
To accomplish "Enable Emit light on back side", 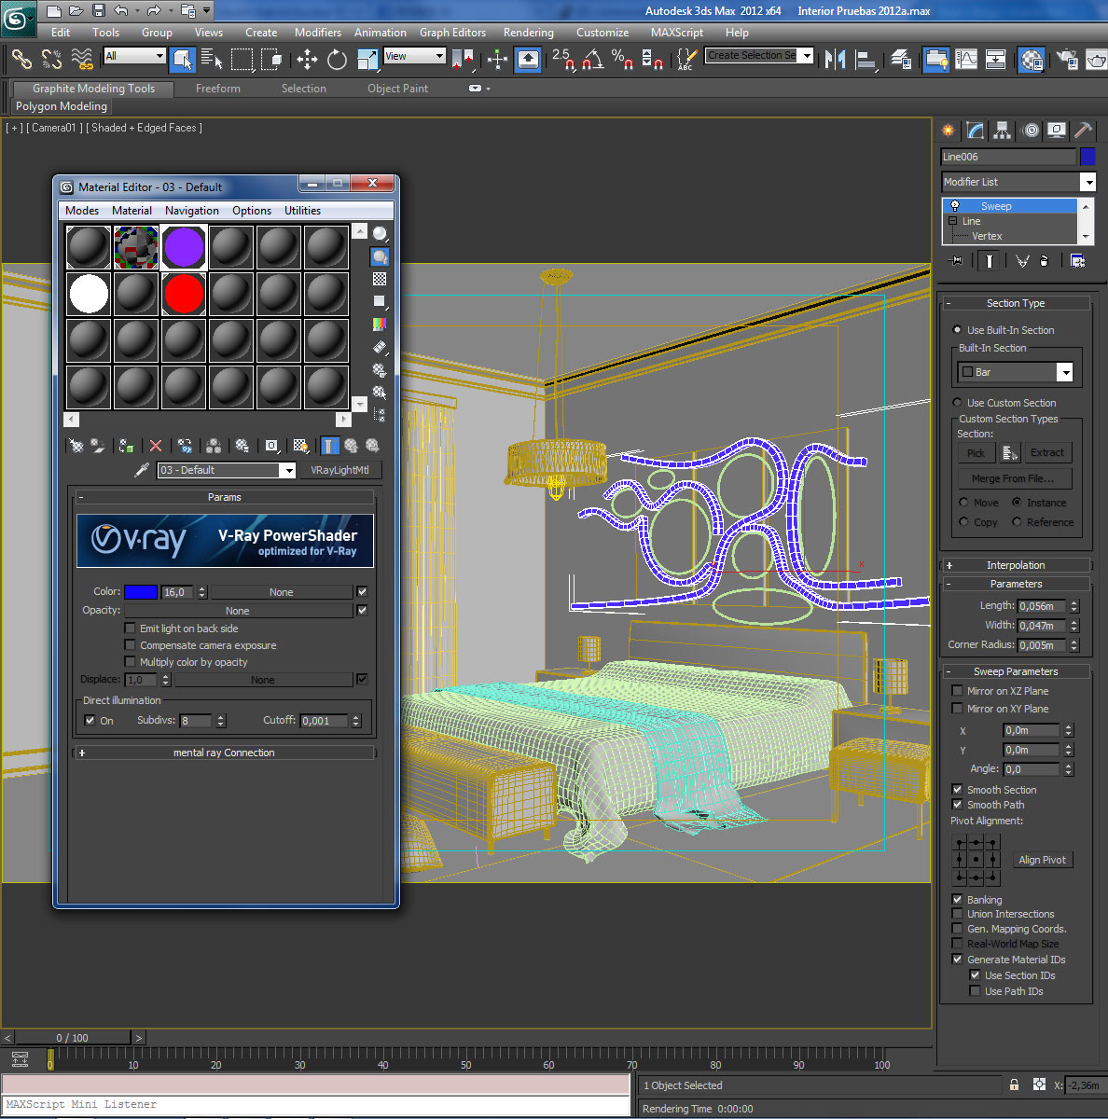I will (x=131, y=629).
